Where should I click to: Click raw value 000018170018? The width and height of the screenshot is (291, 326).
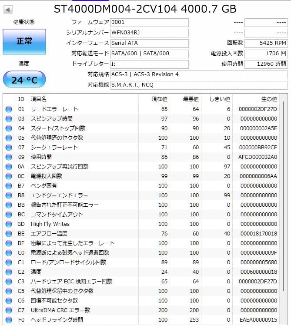259,234
